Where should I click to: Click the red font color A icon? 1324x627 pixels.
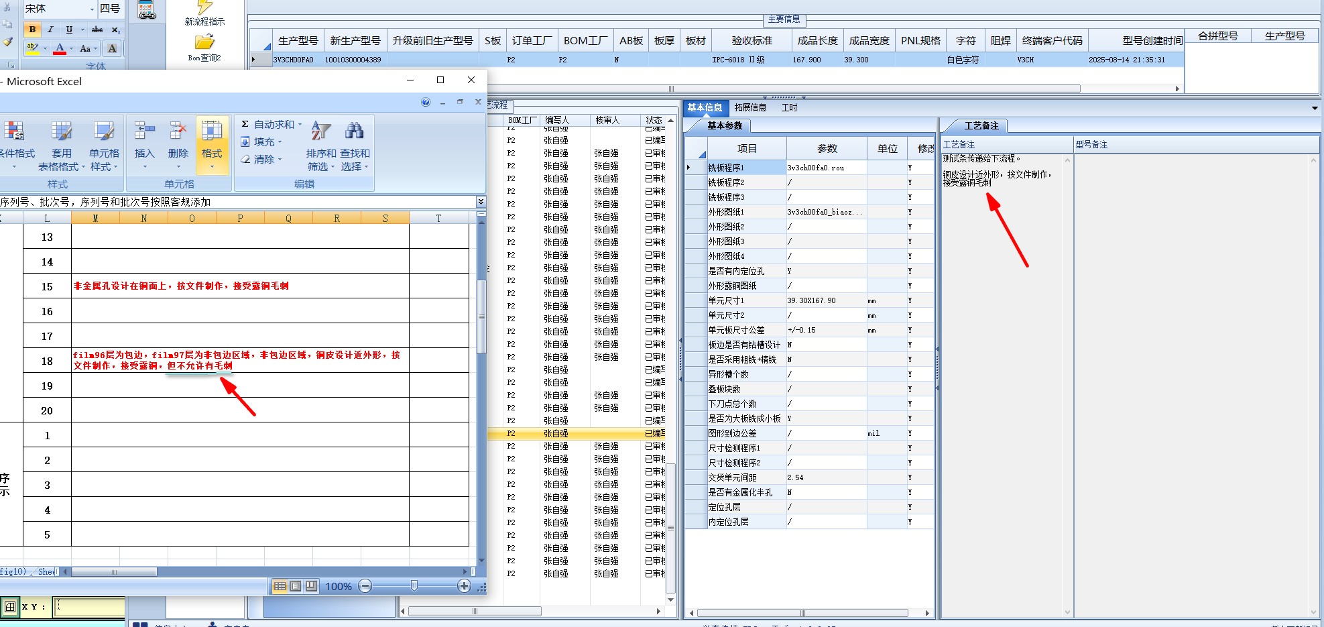(60, 48)
